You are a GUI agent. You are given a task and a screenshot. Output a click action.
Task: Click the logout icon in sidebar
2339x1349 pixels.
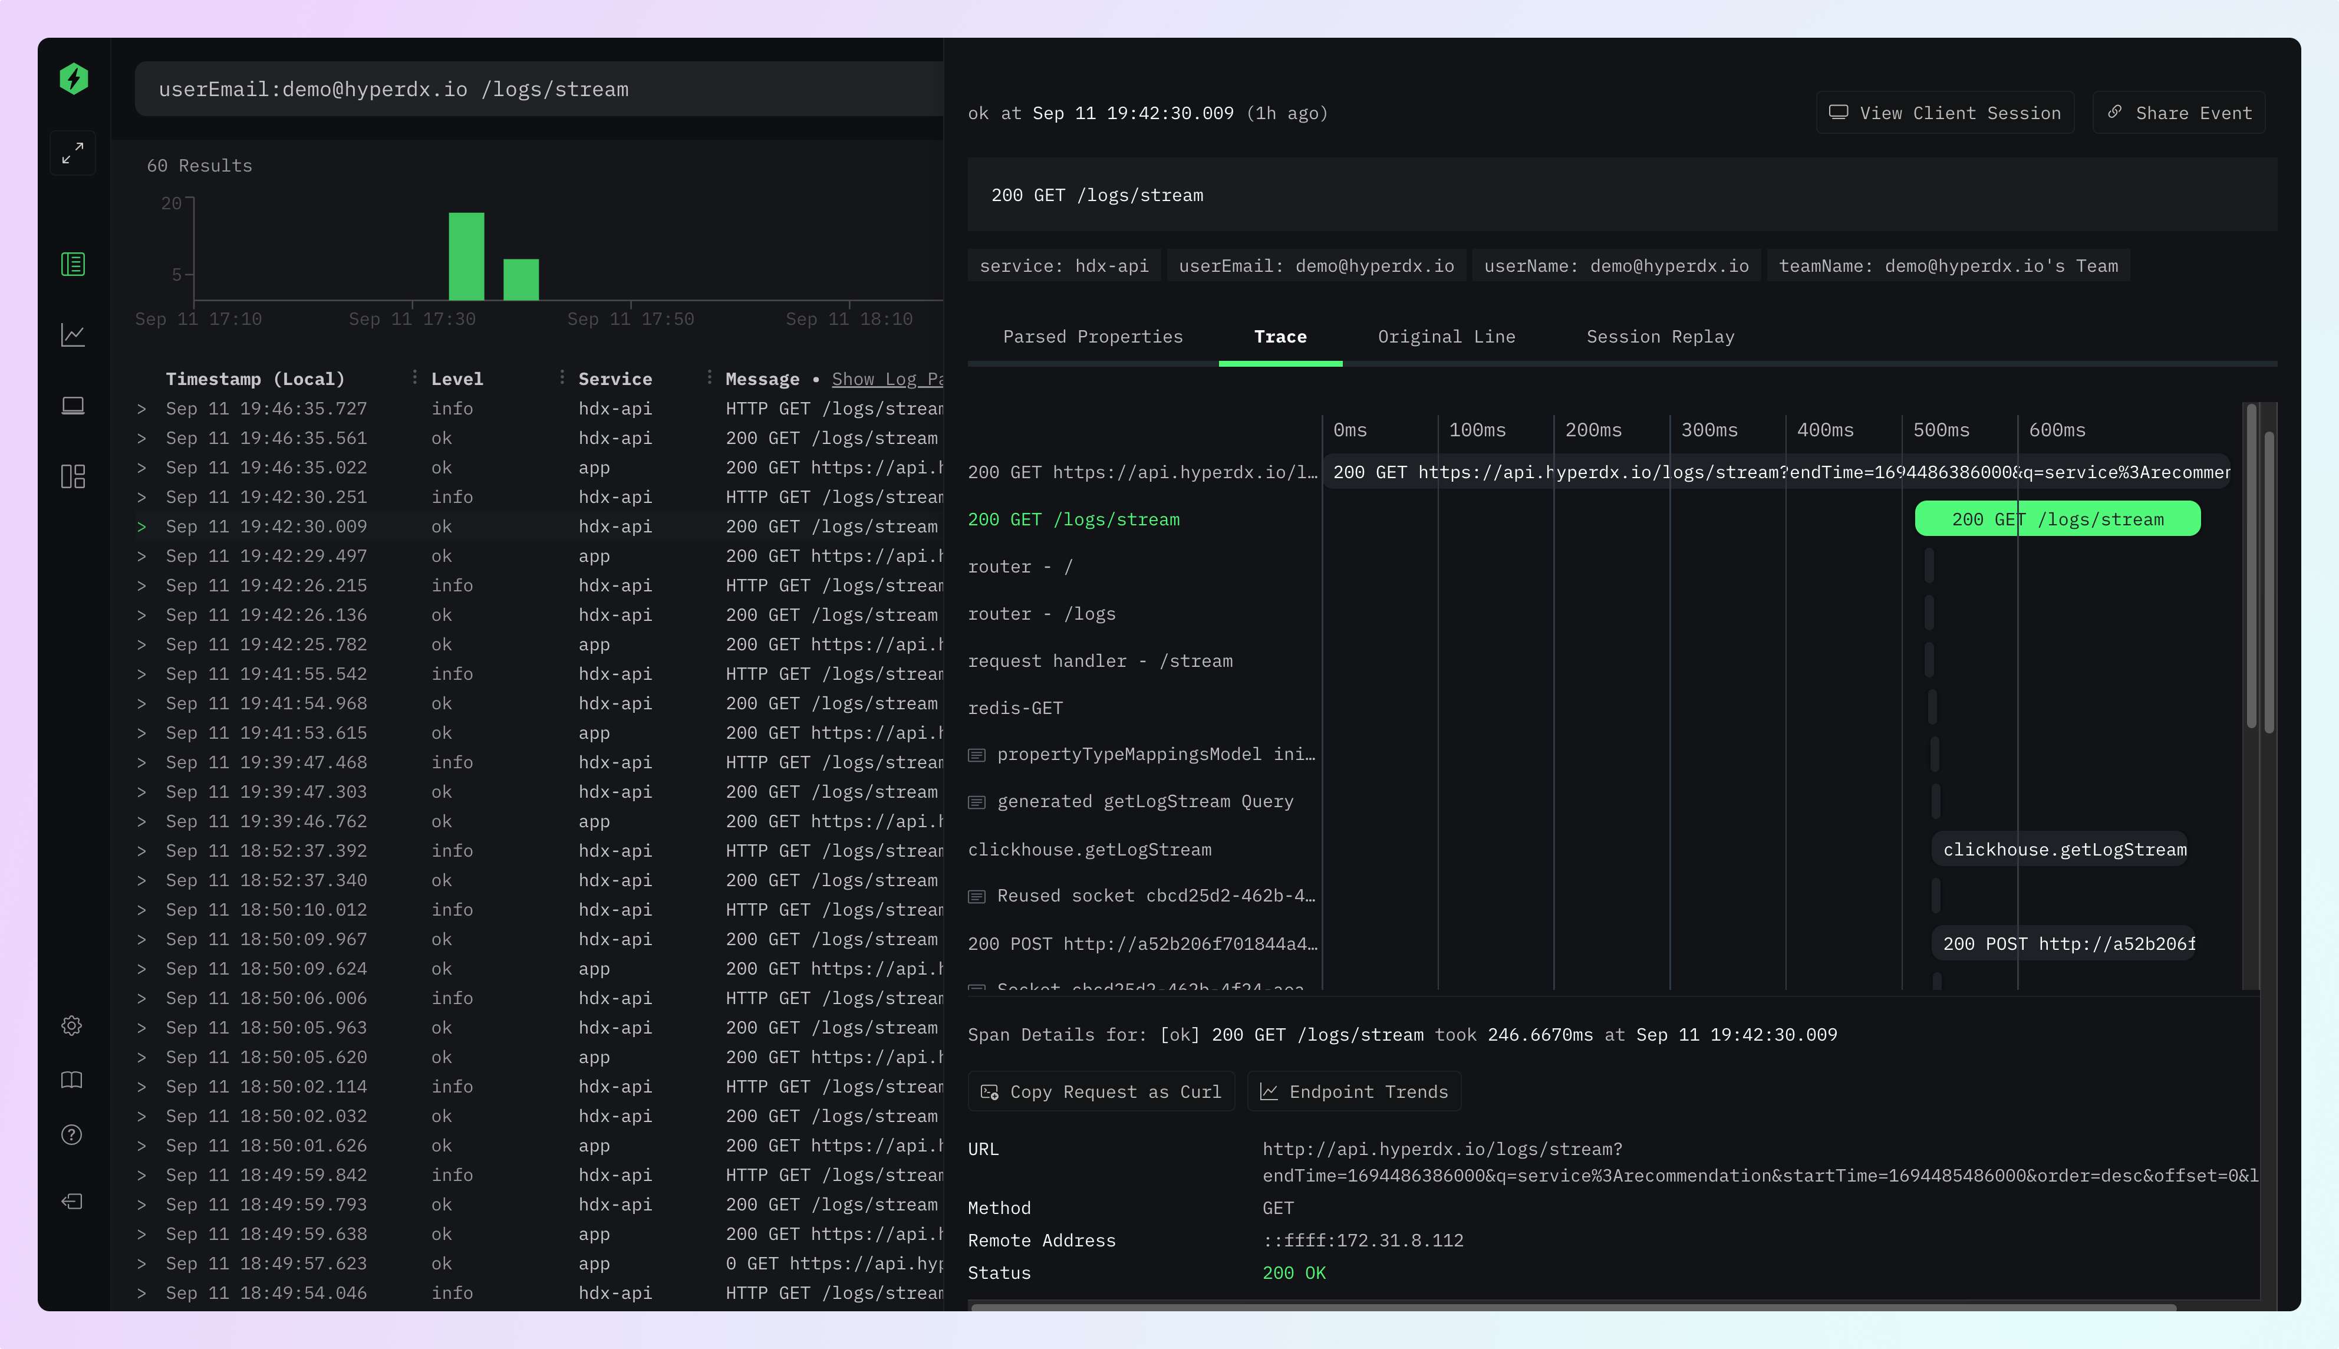(71, 1202)
